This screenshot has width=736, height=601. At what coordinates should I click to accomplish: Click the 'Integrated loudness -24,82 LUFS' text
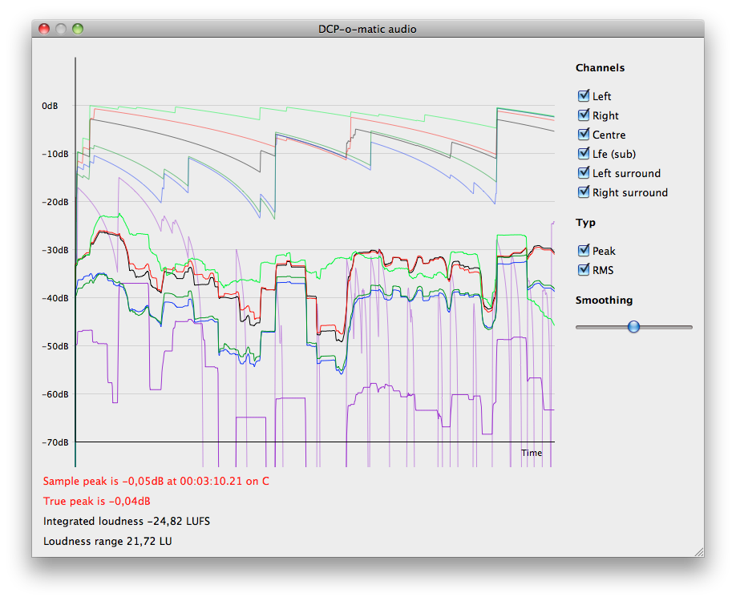[126, 521]
